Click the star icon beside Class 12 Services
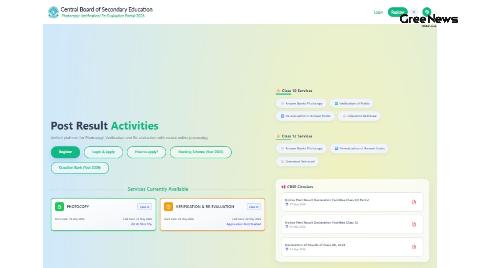The width and height of the screenshot is (478, 268). point(278,136)
